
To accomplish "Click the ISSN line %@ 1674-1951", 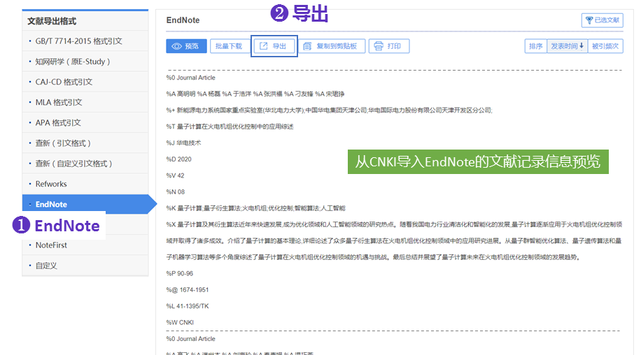I will pyautogui.click(x=188, y=290).
